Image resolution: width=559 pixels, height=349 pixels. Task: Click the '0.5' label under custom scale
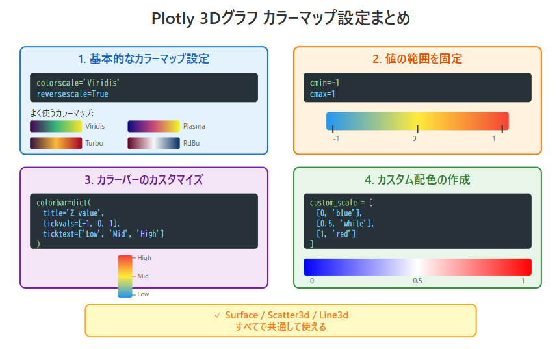(x=417, y=281)
